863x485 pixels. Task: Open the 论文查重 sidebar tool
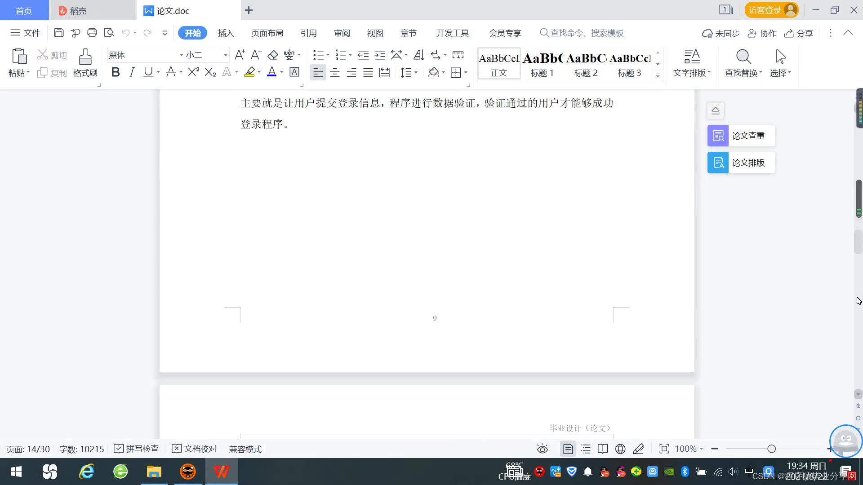[x=741, y=136]
